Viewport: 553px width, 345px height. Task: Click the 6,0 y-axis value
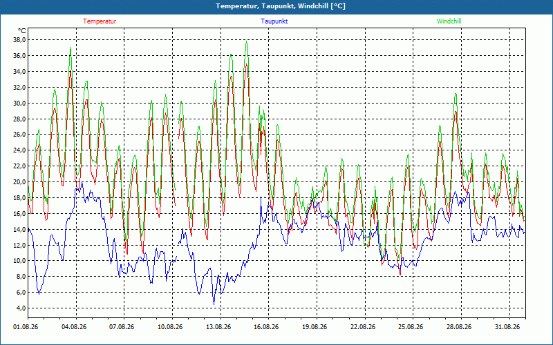[21, 293]
